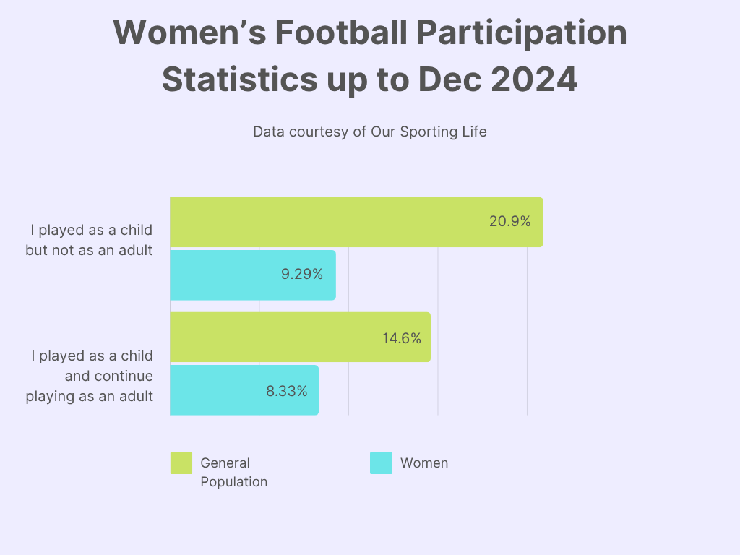The height and width of the screenshot is (555, 740).
Task: Click the 20.9% value label
Action: (509, 222)
